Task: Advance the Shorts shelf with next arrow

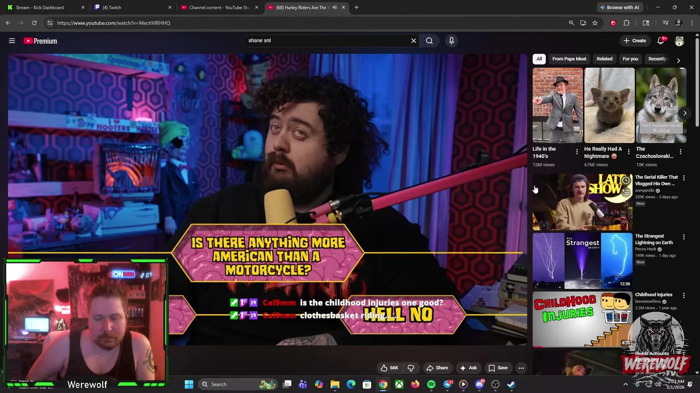Action: point(685,113)
